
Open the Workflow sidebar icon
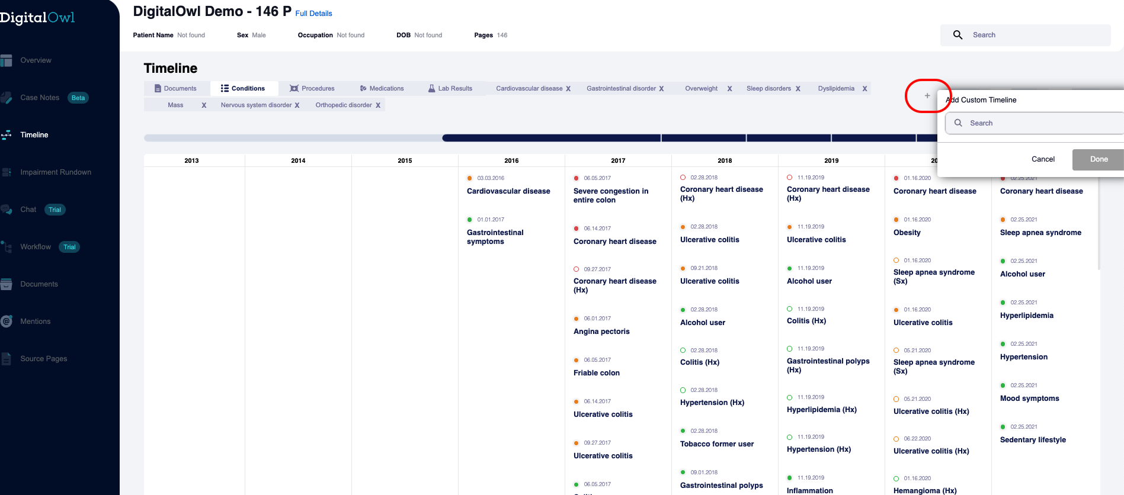pos(6,247)
